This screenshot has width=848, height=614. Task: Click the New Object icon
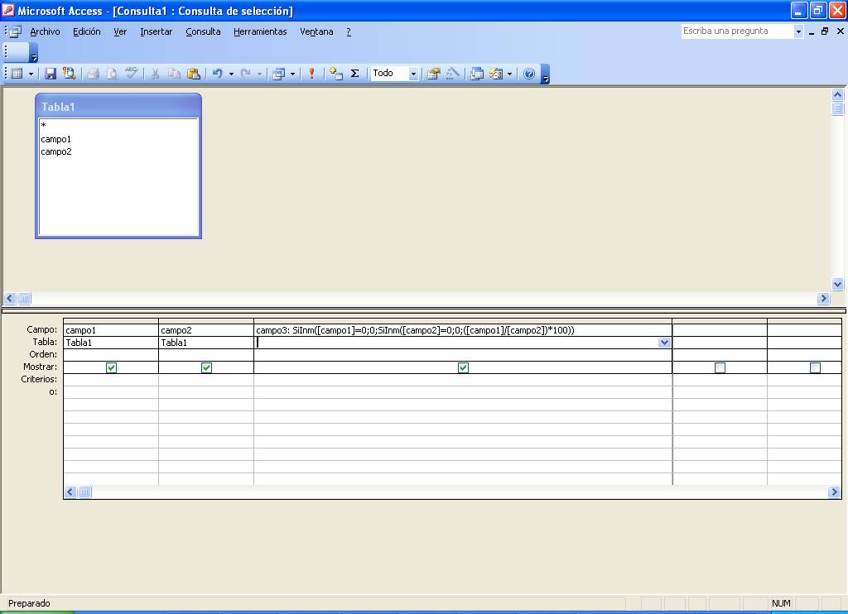coord(496,74)
